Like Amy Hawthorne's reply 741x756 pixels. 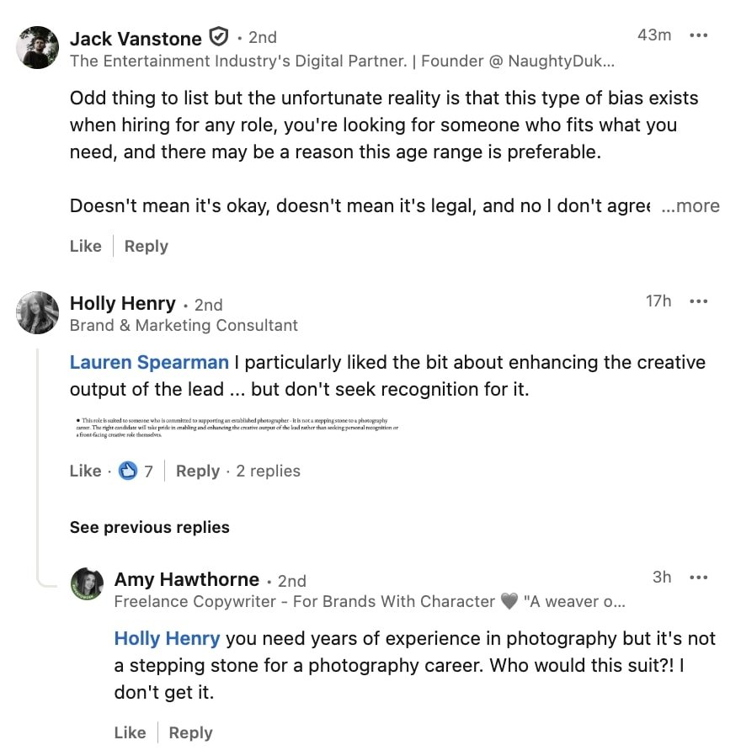pos(131,732)
